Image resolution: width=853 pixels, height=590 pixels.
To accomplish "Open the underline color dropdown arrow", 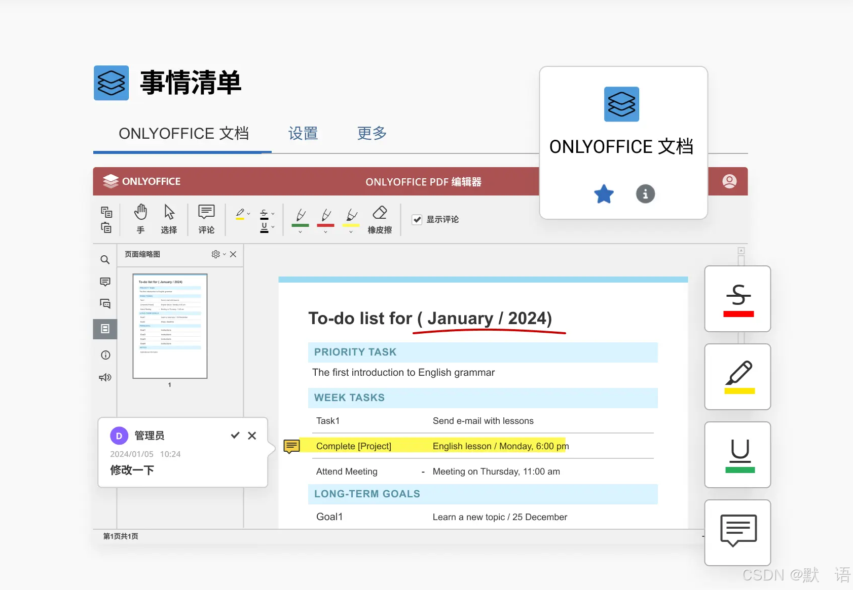I will pyautogui.click(x=273, y=227).
